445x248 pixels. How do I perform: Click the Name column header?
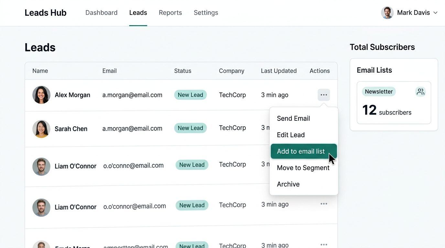(x=40, y=71)
